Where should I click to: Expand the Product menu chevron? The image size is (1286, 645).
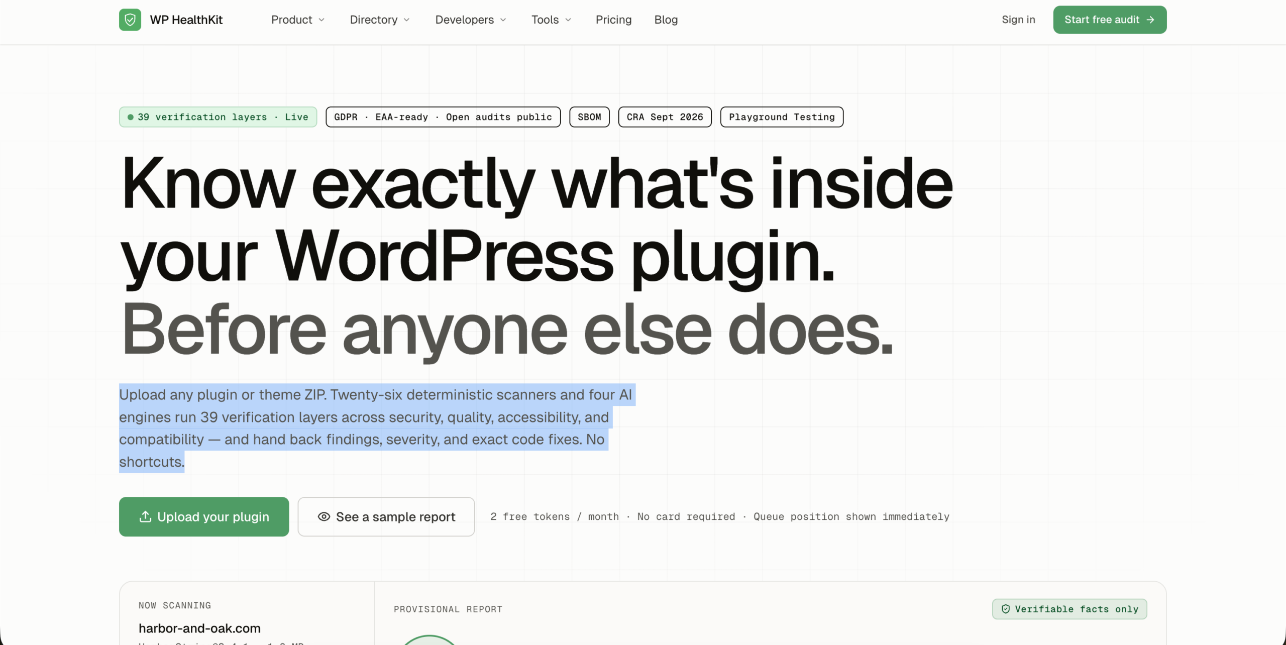point(321,20)
